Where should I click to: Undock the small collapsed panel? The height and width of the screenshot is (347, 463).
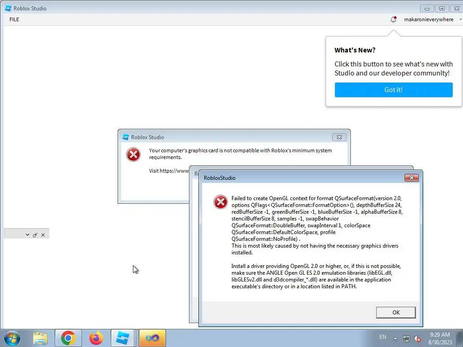coord(35,235)
